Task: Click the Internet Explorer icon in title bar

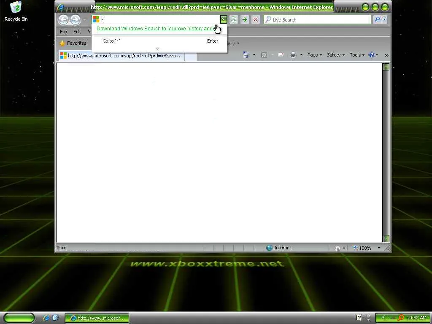Action: (x=60, y=7)
